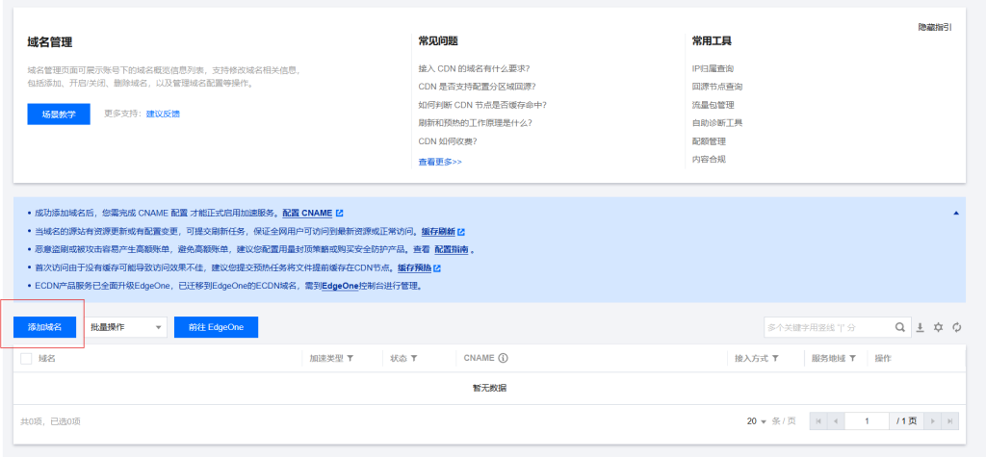
Task: Click the search magnifier icon
Action: coord(900,327)
